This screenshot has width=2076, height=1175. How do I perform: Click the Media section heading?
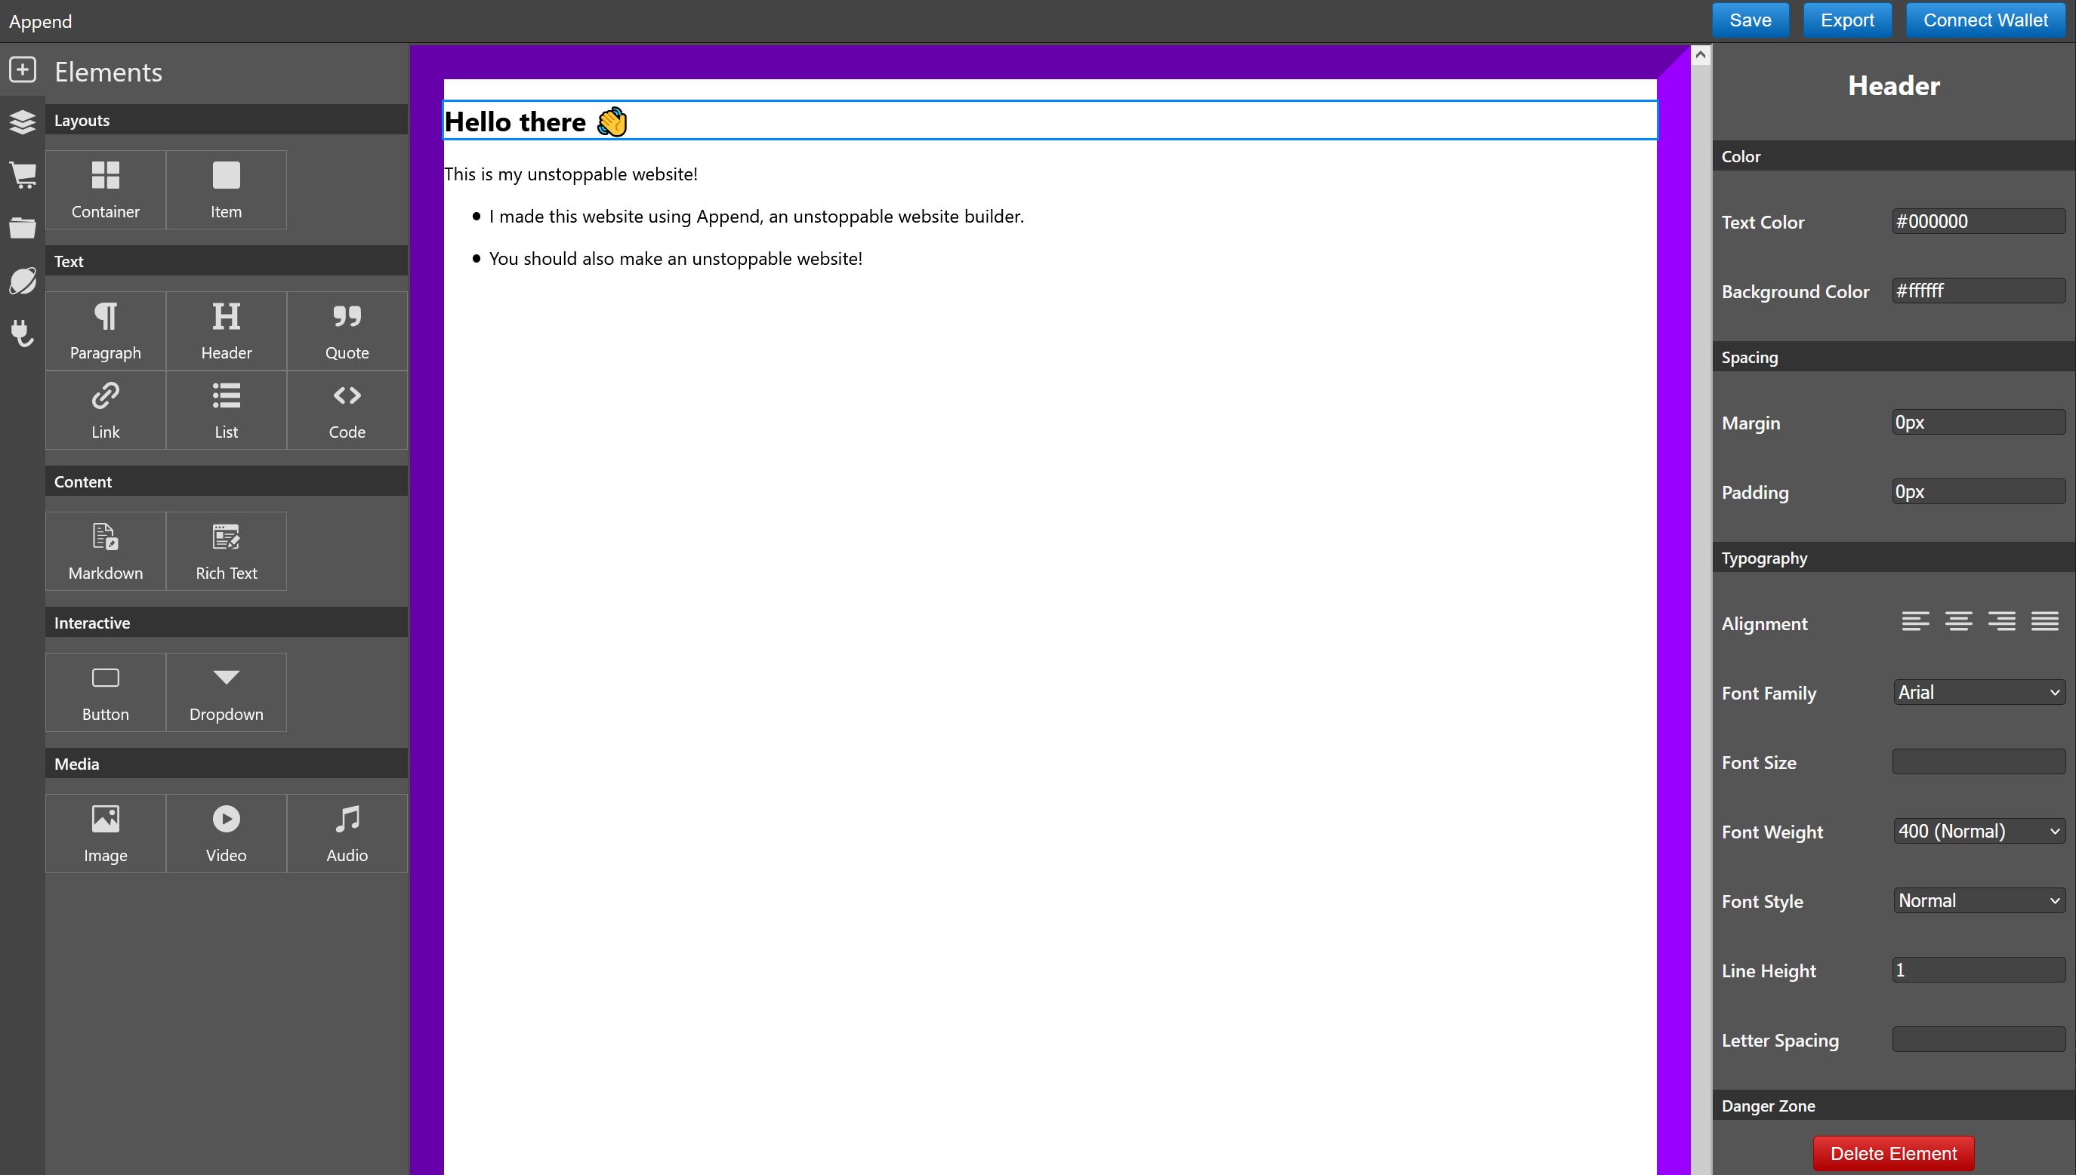226,764
